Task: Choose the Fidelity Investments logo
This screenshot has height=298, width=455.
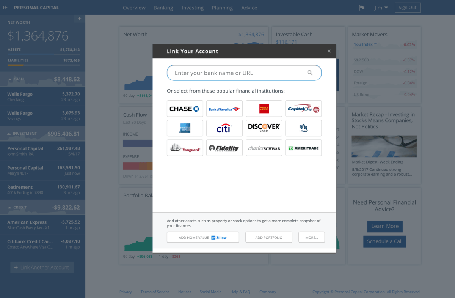Action: (224, 148)
